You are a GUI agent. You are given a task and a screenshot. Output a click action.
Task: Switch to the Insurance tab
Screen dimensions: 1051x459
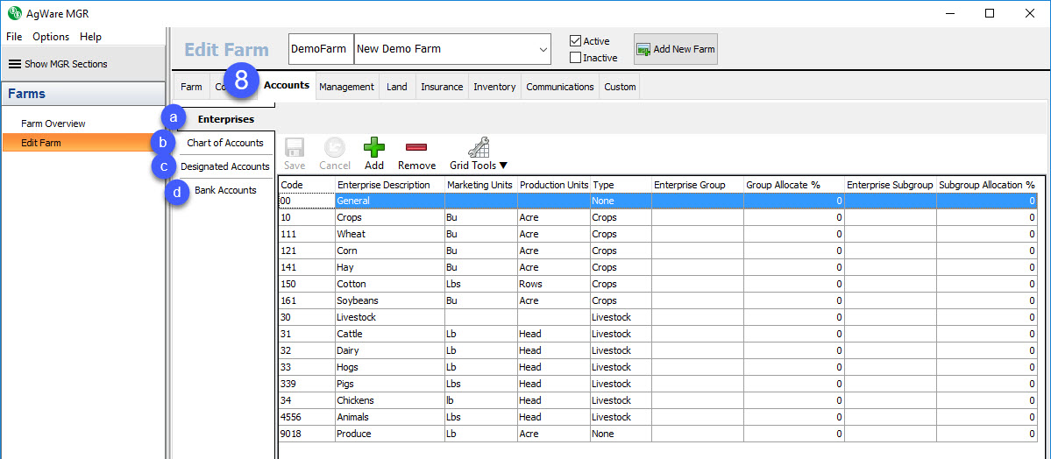point(442,87)
